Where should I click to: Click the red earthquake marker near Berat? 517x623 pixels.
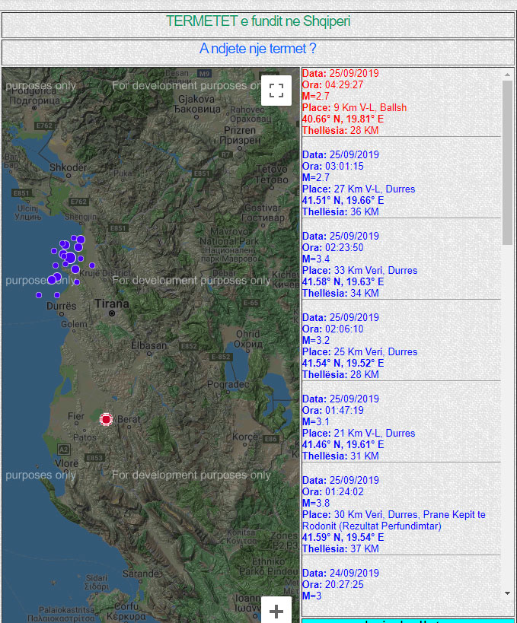(x=106, y=419)
